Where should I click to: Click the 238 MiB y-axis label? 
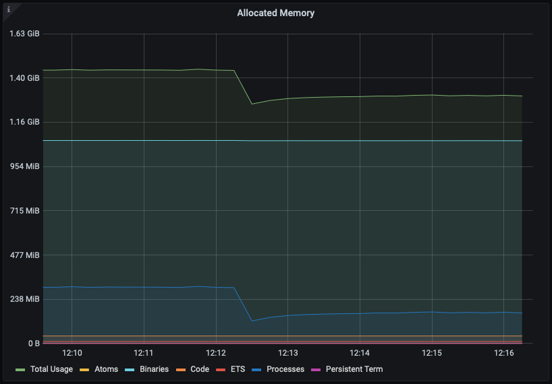(25, 299)
